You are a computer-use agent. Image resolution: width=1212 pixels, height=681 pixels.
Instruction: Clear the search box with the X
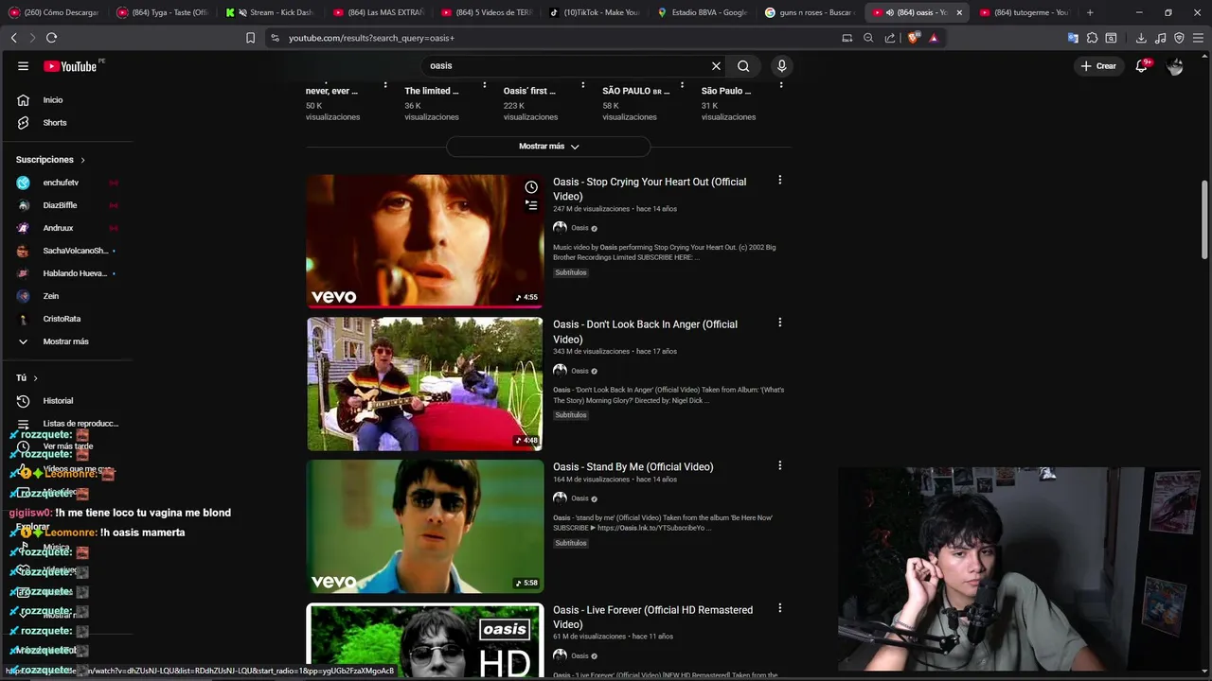(x=716, y=66)
